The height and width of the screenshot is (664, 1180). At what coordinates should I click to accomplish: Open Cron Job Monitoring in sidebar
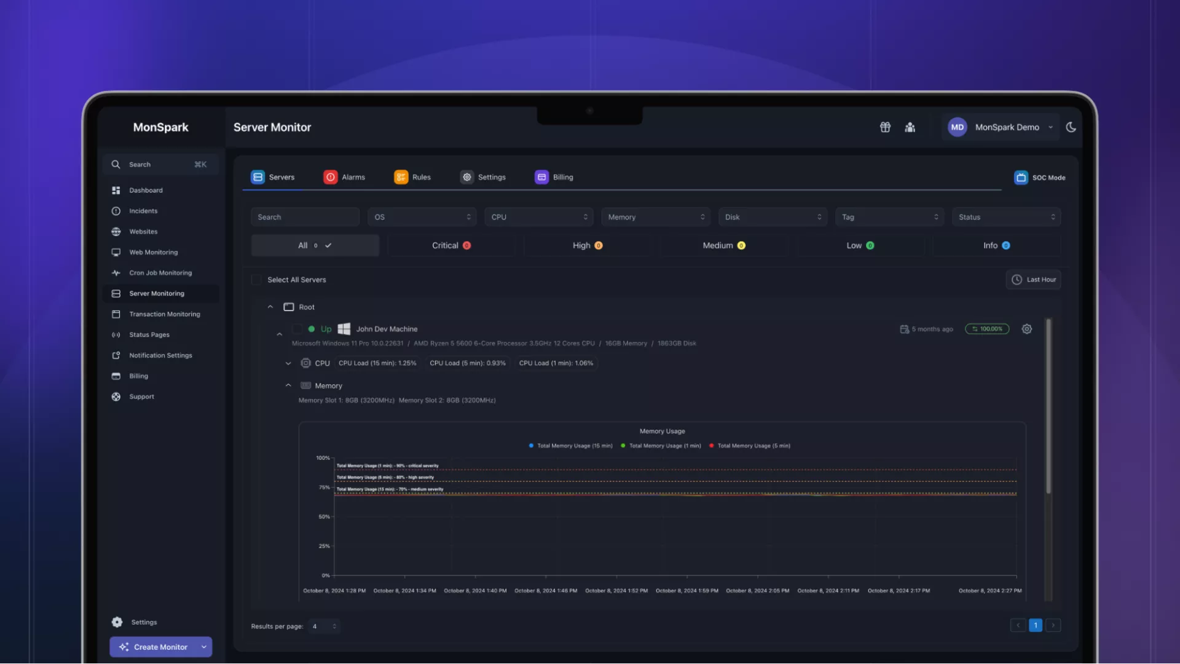(x=160, y=273)
